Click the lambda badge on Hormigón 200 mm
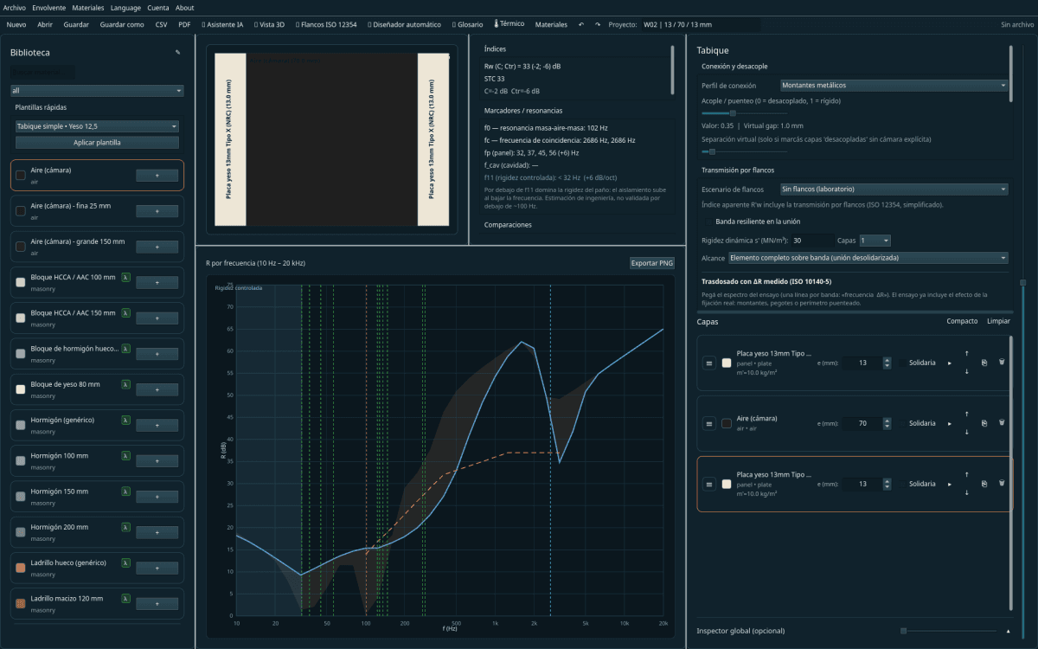The image size is (1038, 649). pos(125,526)
